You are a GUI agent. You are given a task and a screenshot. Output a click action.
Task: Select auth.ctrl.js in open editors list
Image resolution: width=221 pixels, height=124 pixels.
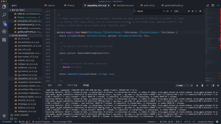tap(25, 28)
